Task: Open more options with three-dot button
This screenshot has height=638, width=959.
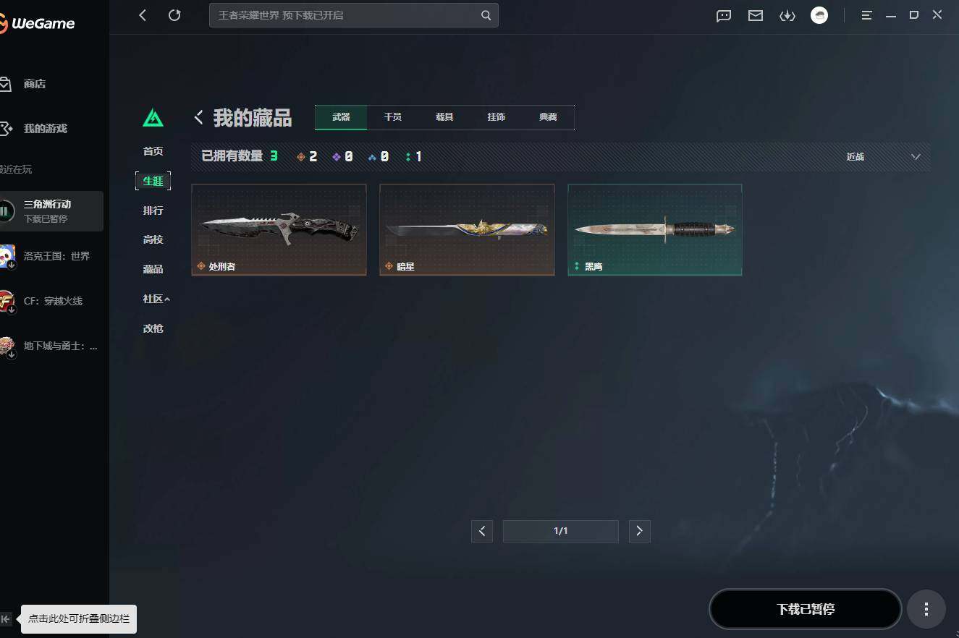Action: coord(926,609)
